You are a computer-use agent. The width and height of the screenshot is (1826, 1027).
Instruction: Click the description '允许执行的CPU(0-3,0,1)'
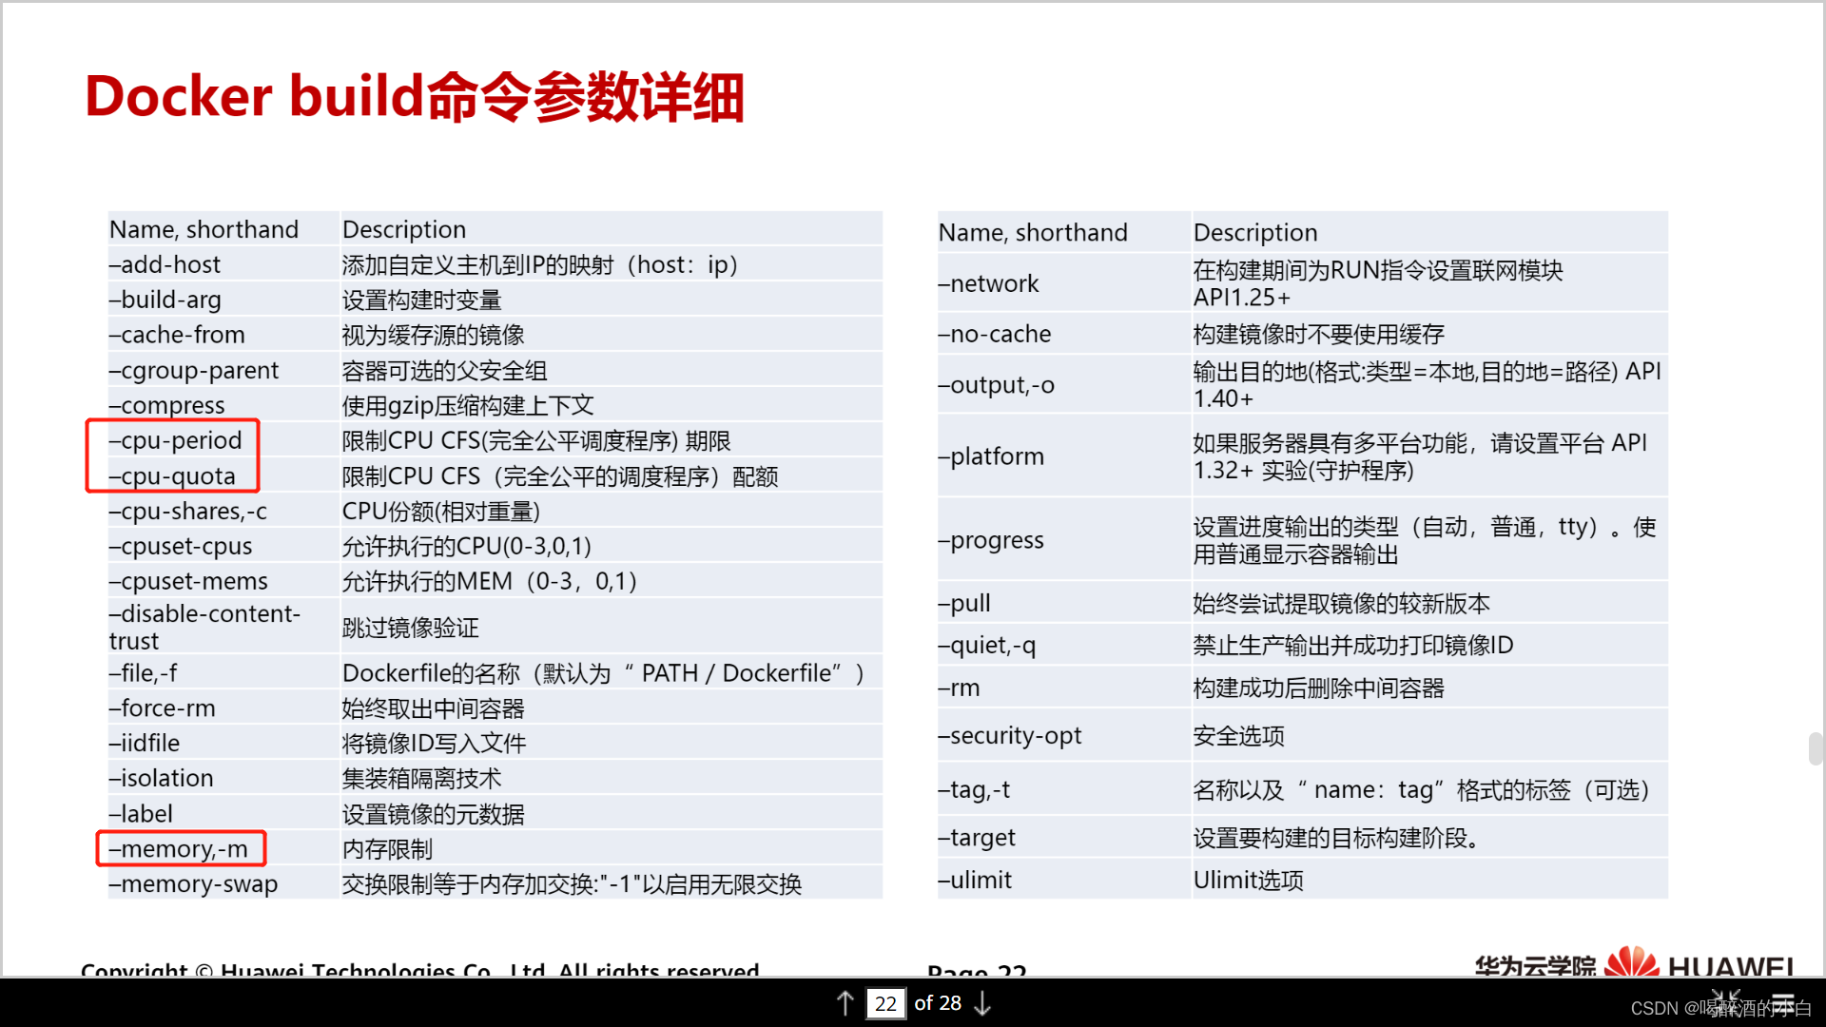[x=466, y=546]
